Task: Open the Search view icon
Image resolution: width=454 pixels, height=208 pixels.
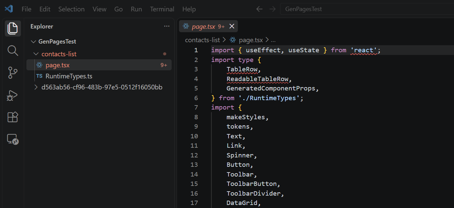Action: click(x=13, y=51)
